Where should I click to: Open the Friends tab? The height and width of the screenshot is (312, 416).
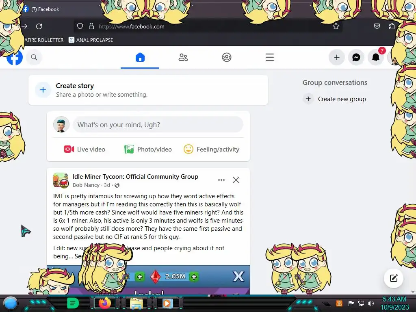(x=183, y=57)
